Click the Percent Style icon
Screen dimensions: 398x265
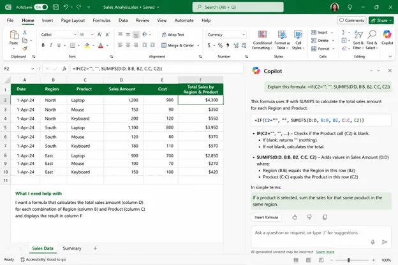point(220,45)
